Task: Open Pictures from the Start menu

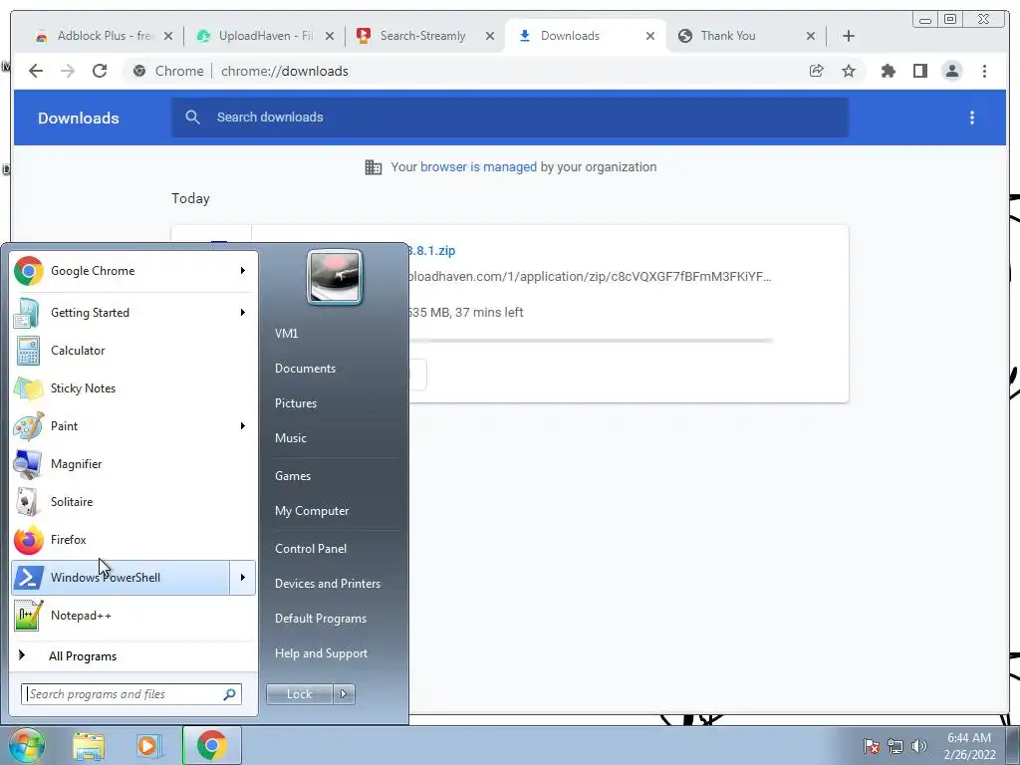Action: [x=296, y=403]
